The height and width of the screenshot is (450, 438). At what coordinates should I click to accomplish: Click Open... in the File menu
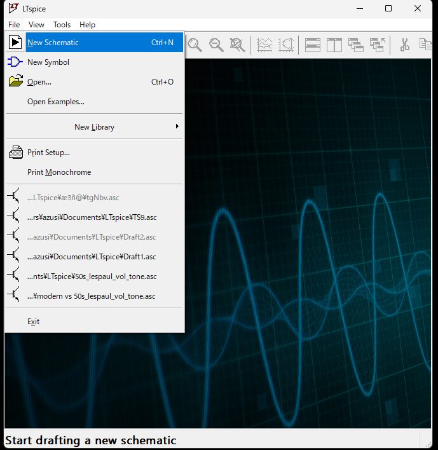[39, 82]
